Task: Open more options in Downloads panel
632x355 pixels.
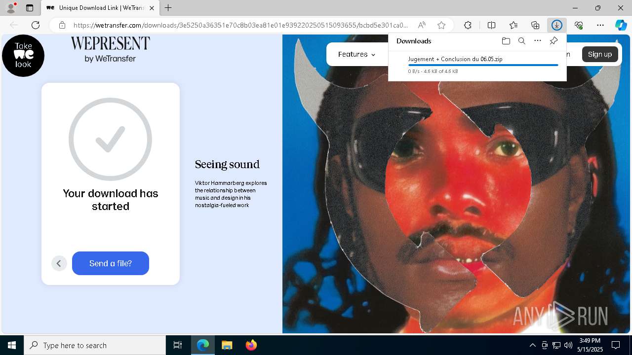Action: pyautogui.click(x=538, y=41)
